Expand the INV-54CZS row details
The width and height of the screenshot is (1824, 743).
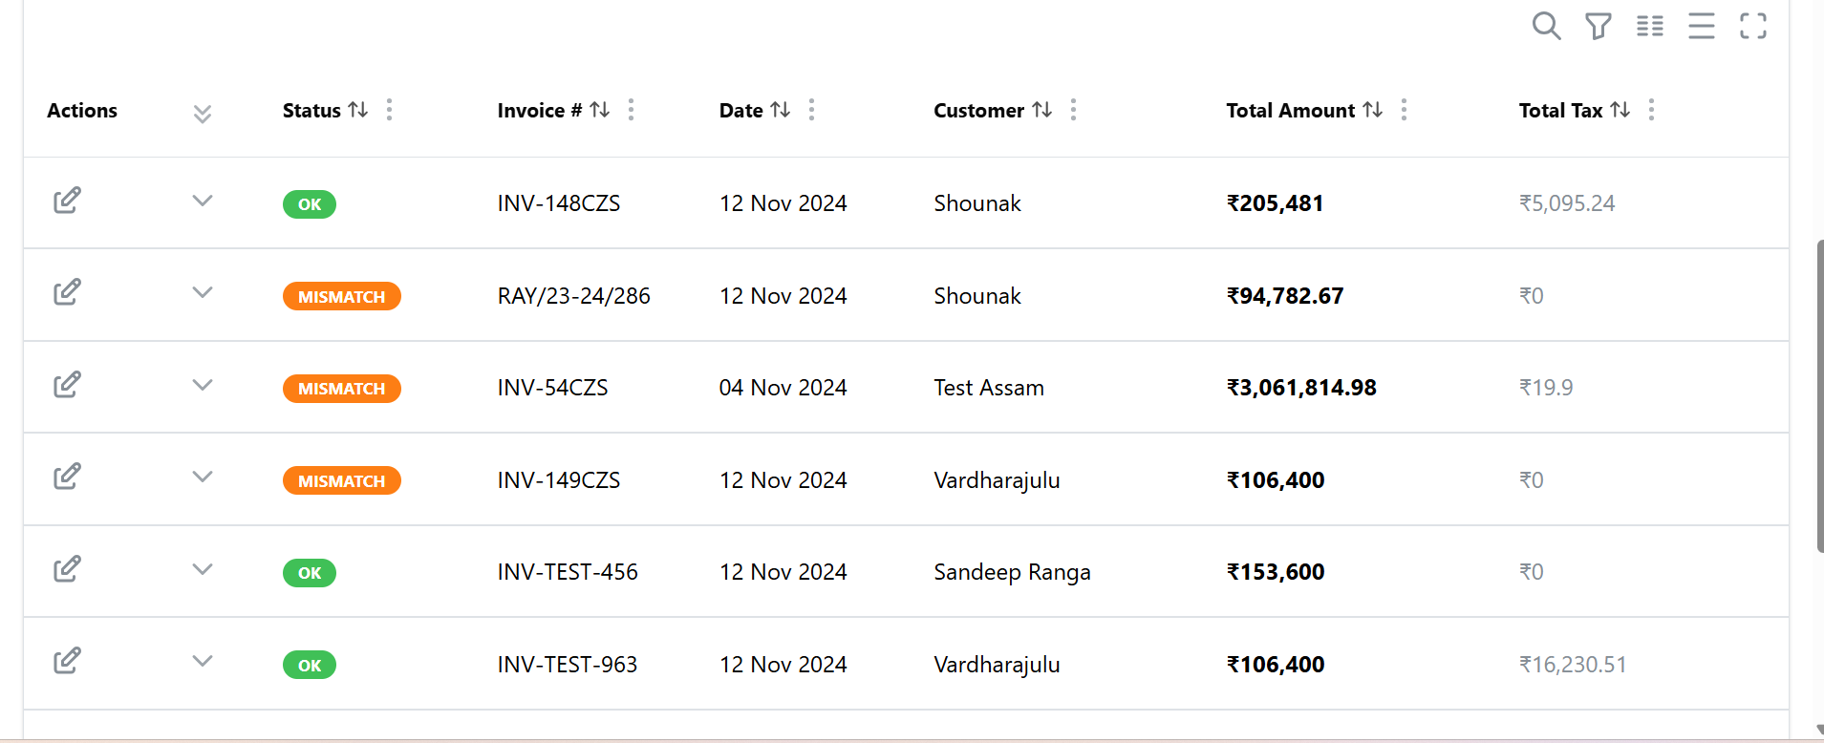(202, 385)
